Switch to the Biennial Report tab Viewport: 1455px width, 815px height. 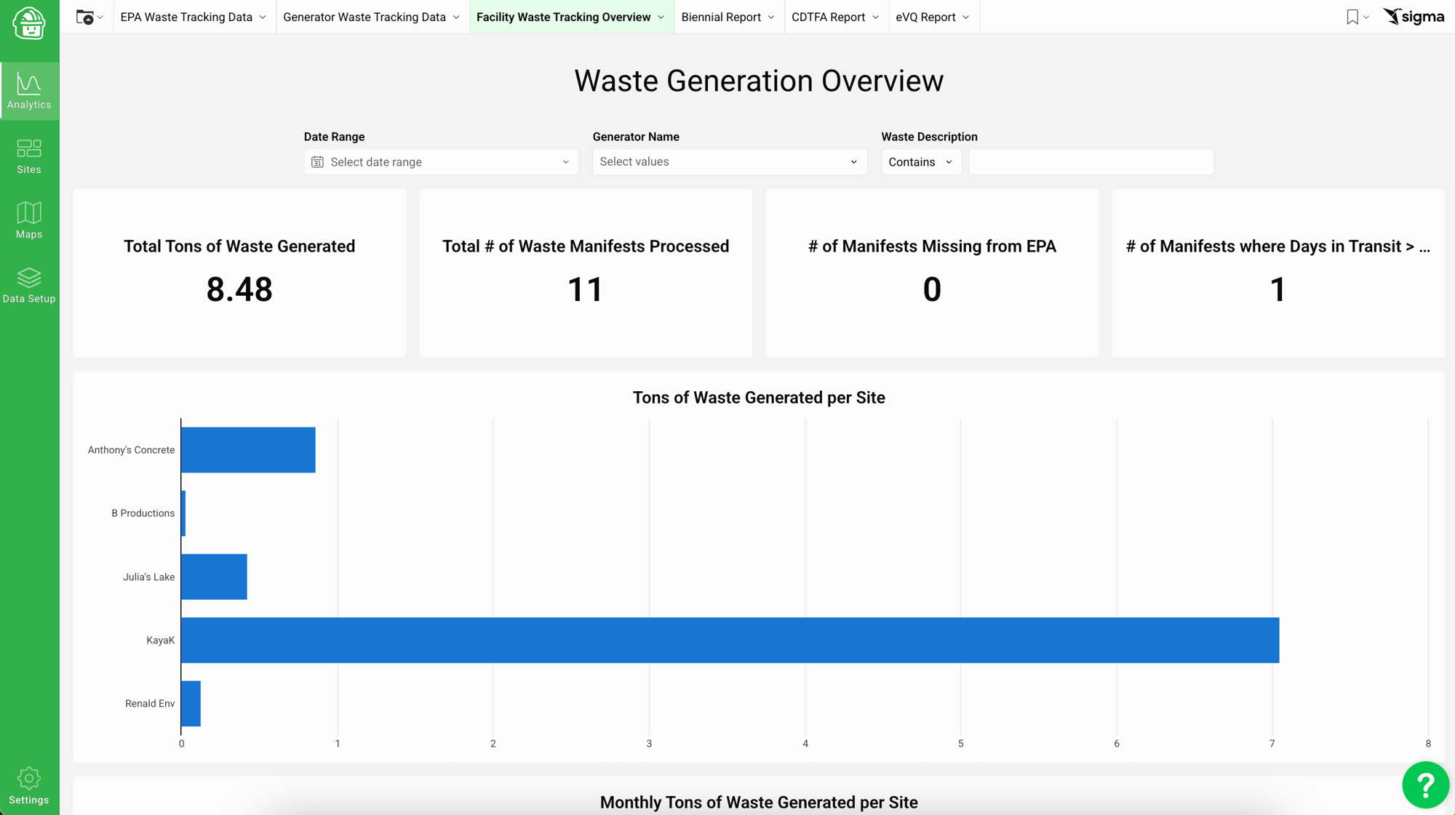coord(727,17)
